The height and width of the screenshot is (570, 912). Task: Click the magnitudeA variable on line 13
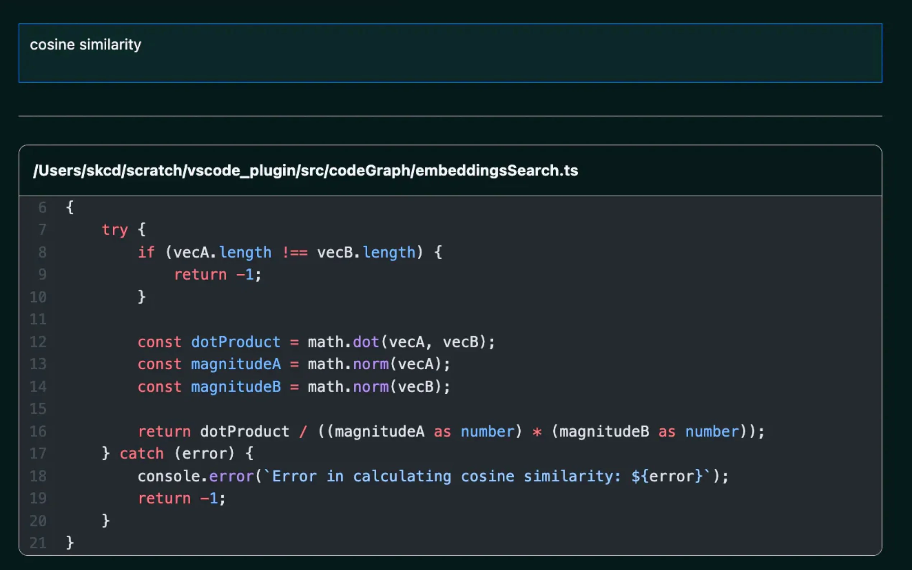click(236, 364)
